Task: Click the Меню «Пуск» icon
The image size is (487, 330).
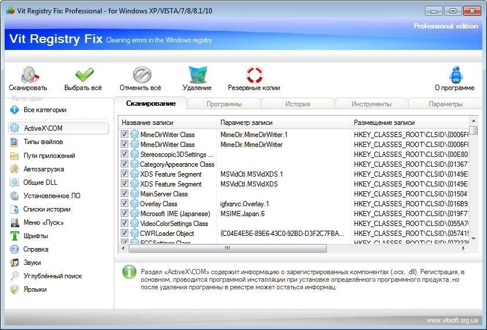Action: coord(15,223)
